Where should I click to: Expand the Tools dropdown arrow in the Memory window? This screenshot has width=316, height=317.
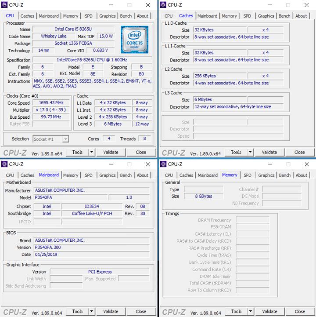pyautogui.click(x=251, y=311)
